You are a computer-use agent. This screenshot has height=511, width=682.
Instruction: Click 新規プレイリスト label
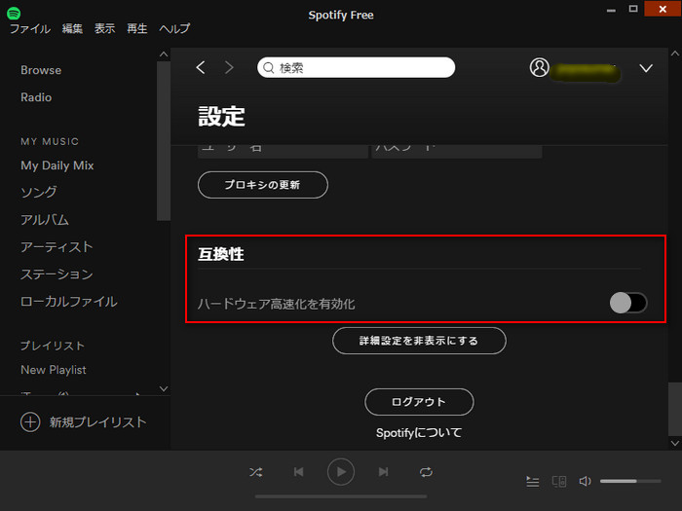(x=97, y=421)
